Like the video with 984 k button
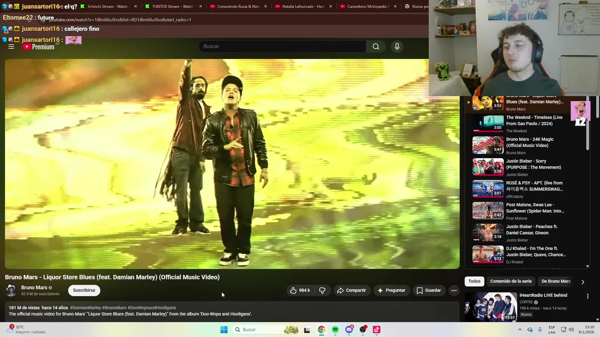Screen dimensions: 600x337 coord(300,290)
